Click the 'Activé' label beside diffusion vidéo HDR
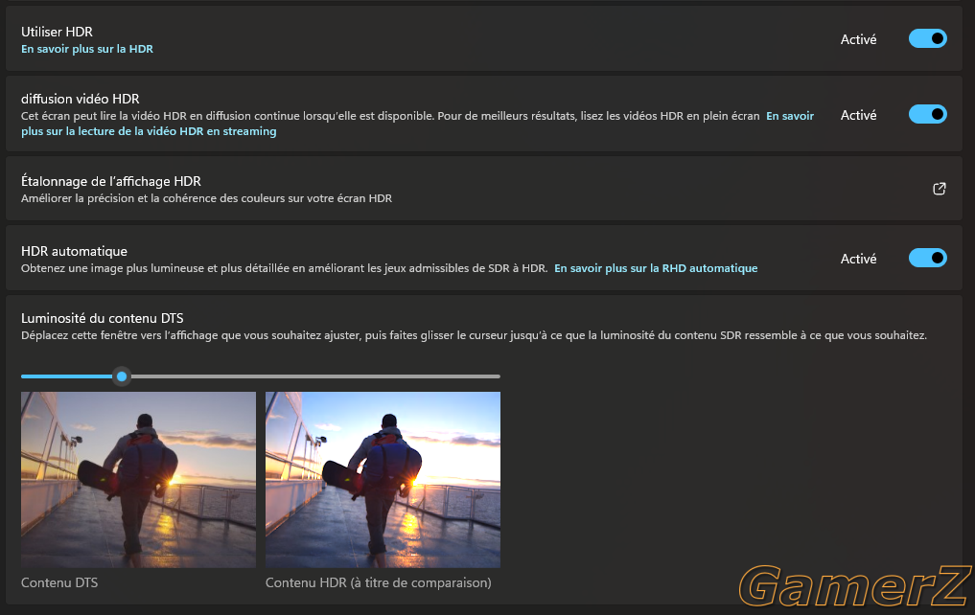Viewport: 975px width, 615px height. click(859, 116)
